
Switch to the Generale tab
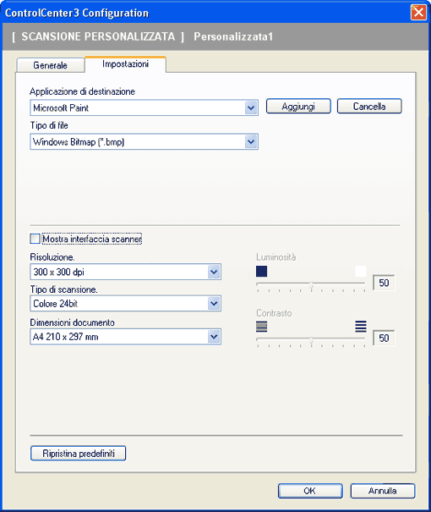(x=51, y=65)
